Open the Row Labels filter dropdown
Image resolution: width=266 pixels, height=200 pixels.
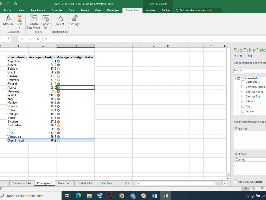pos(26,57)
